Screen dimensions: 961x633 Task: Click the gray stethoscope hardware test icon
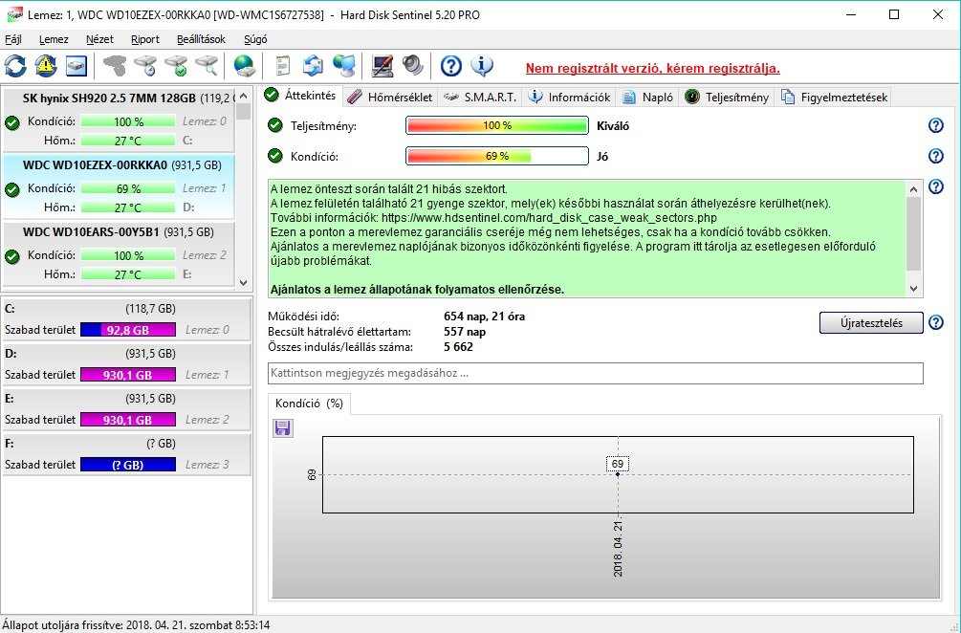pos(115,66)
